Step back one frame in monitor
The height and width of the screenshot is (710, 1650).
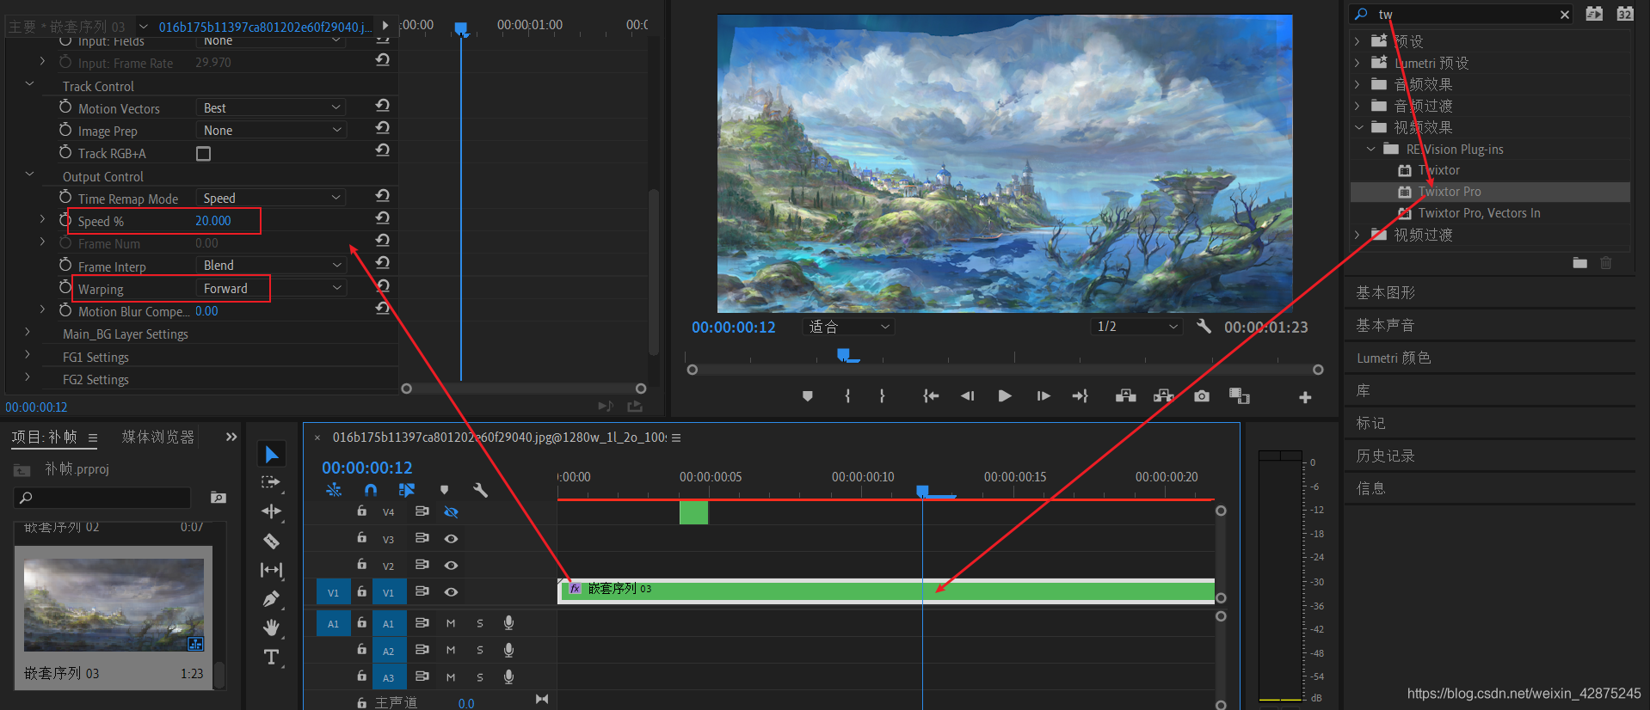(968, 396)
